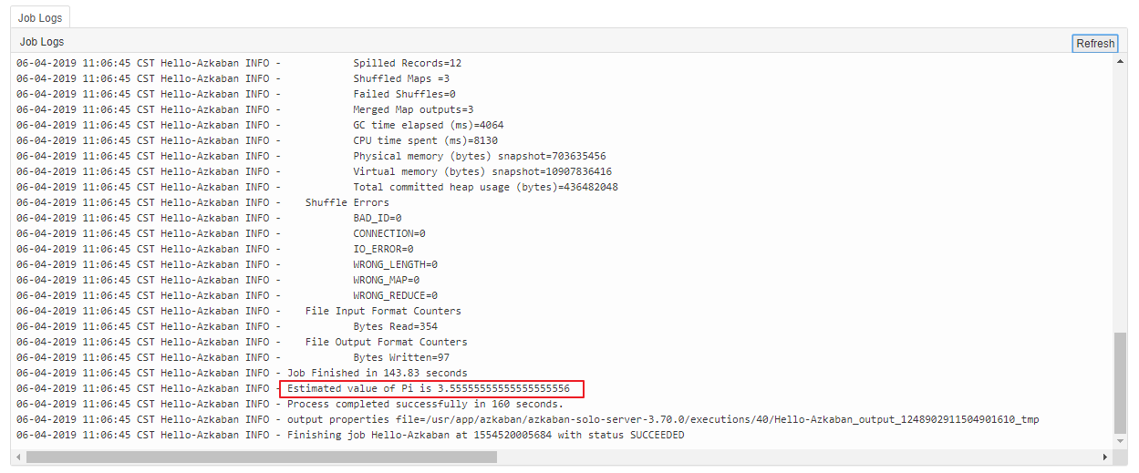
Task: Click the 'File Output Format Counters' line
Action: (x=386, y=342)
